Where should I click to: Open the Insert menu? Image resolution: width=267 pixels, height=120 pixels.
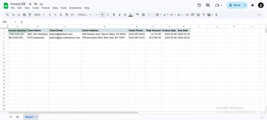pos(36,8)
